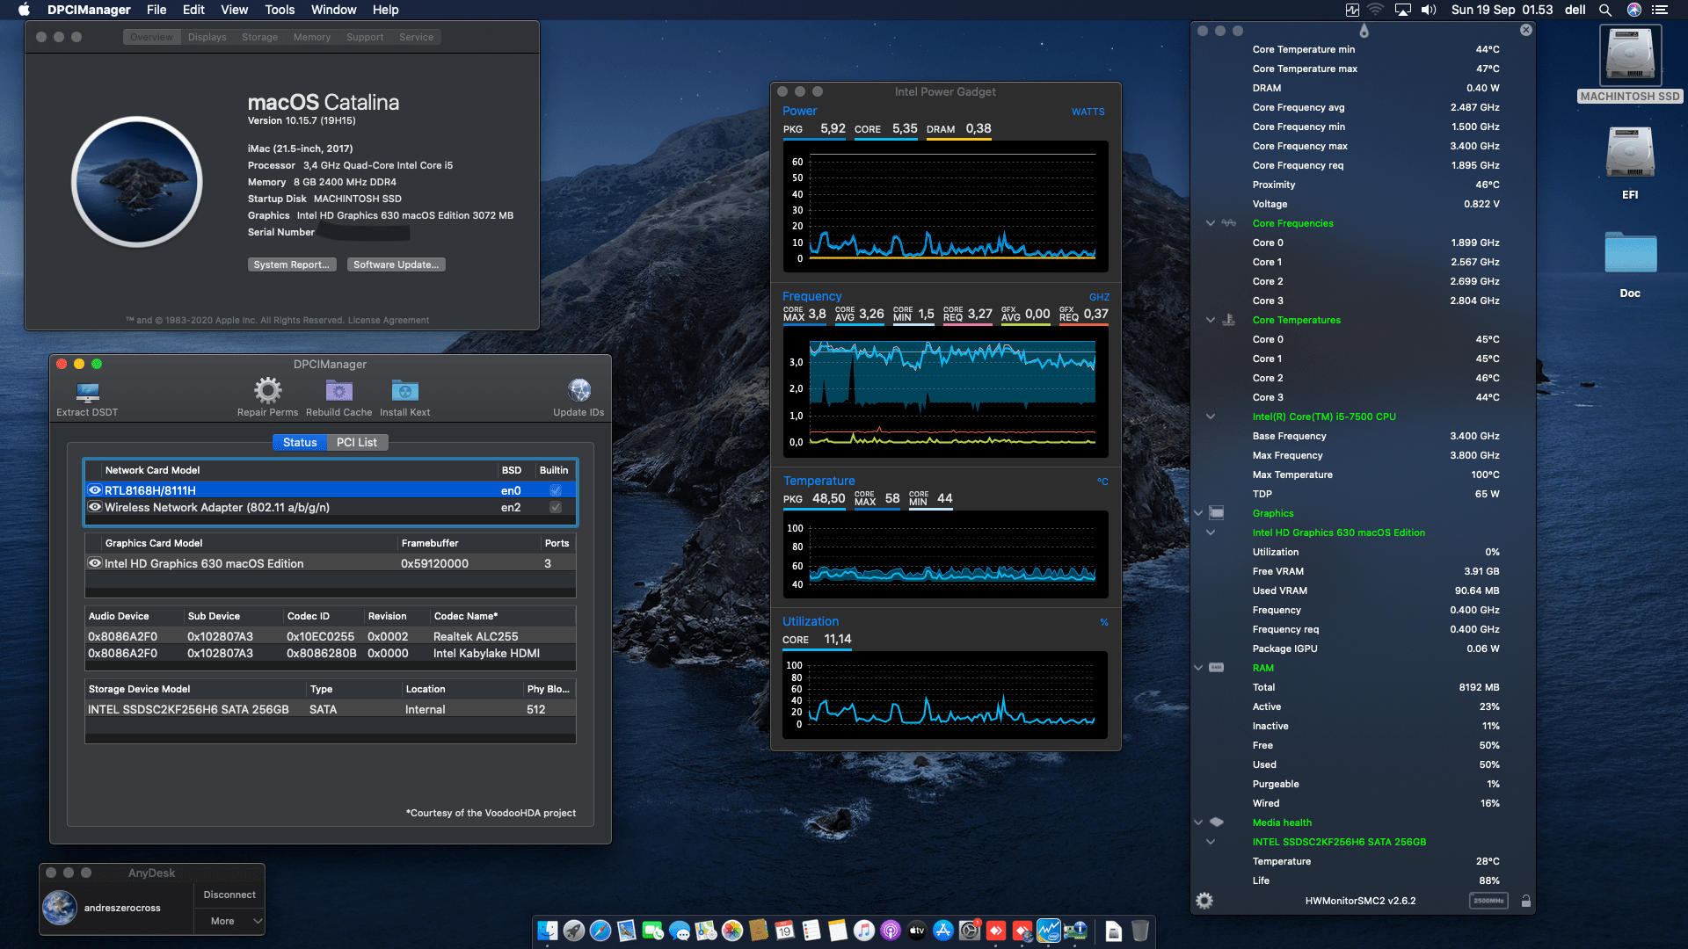1688x949 pixels.
Task: Open Launchpad in the Dock
Action: pyautogui.click(x=574, y=931)
